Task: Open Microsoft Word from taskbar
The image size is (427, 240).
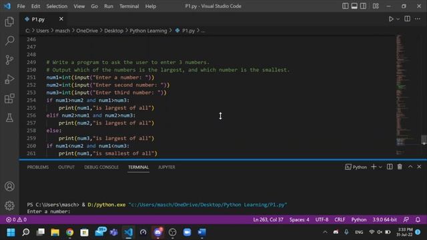Action: pos(201,232)
